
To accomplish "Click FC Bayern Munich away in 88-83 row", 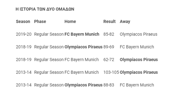I will [137, 85].
